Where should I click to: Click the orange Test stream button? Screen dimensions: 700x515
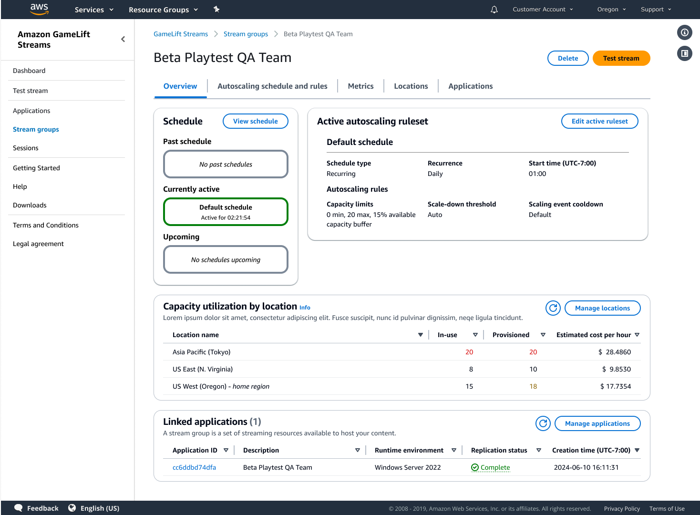tap(621, 58)
